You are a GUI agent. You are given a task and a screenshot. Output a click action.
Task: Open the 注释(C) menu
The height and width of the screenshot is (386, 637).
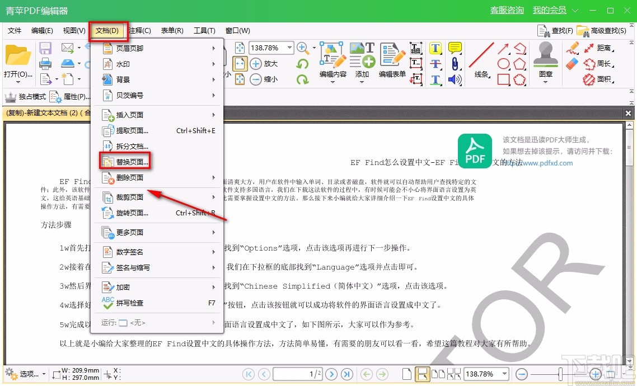tap(140, 30)
